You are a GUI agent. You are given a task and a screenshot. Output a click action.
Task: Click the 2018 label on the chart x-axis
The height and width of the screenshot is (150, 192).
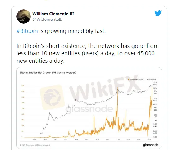pos(118,139)
